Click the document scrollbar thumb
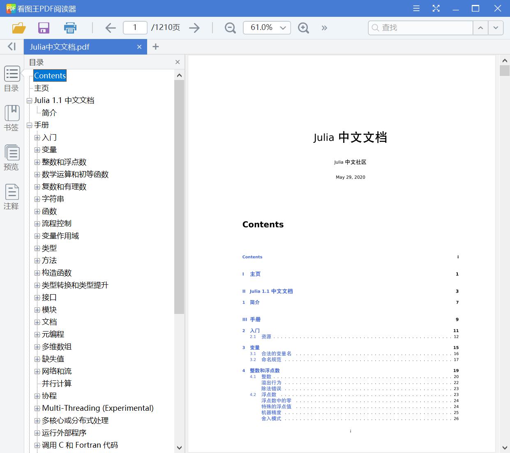Image resolution: width=510 pixels, height=453 pixels. 505,70
